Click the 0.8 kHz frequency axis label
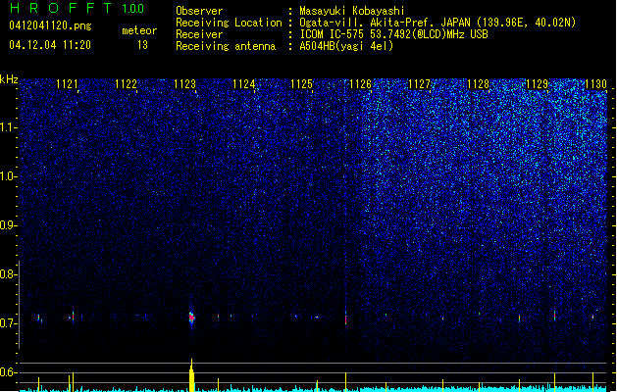617x392 pixels. pyautogui.click(x=9, y=274)
